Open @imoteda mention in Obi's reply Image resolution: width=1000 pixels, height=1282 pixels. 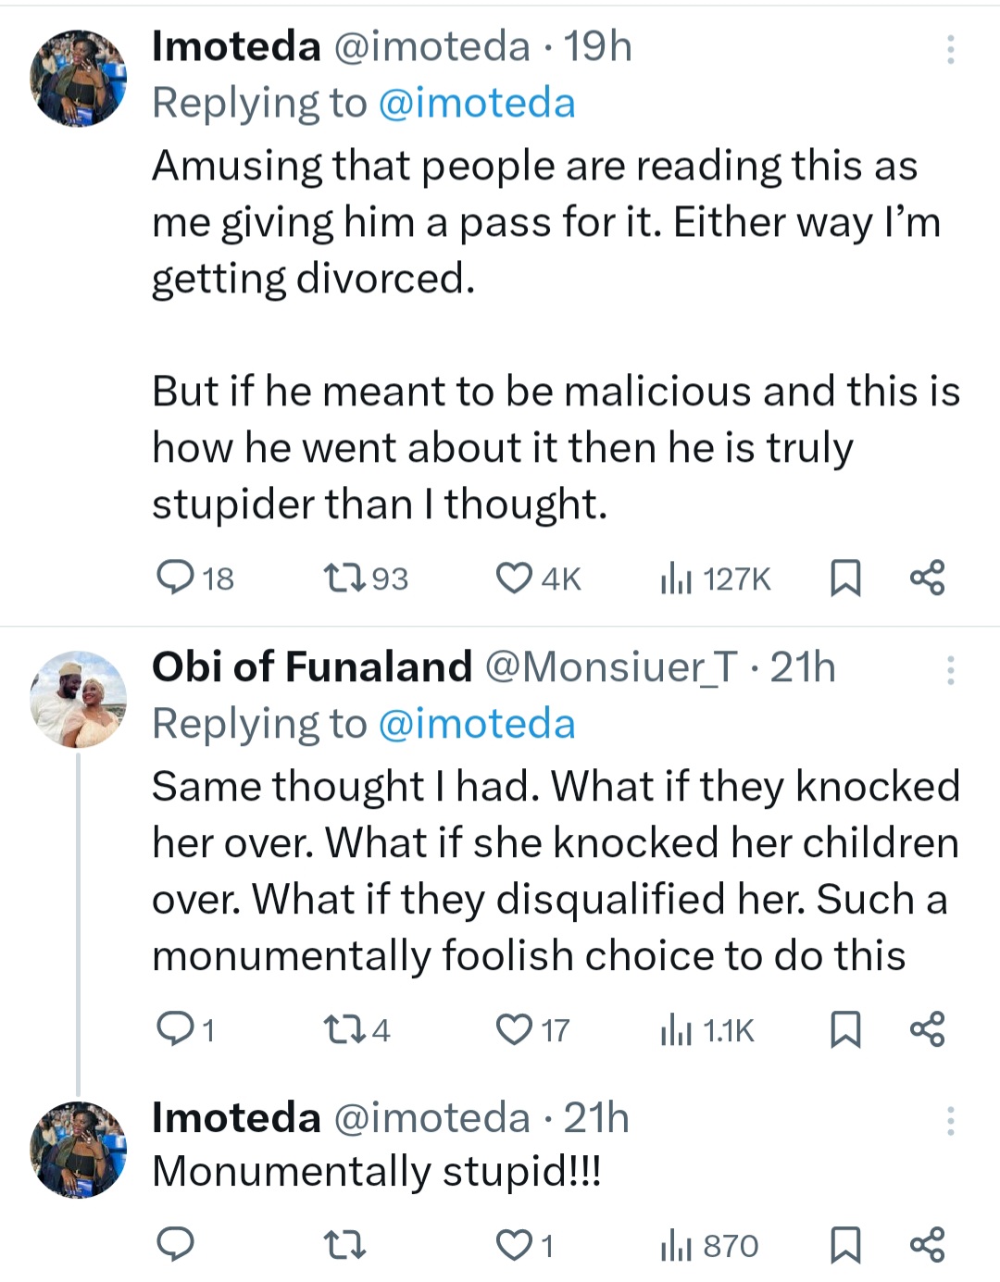[x=477, y=724]
